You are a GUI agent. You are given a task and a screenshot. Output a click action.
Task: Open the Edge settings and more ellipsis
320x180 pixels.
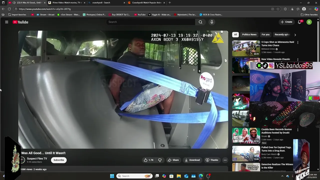pos(310,9)
